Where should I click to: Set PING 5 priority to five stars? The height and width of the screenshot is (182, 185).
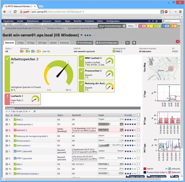point(135,120)
